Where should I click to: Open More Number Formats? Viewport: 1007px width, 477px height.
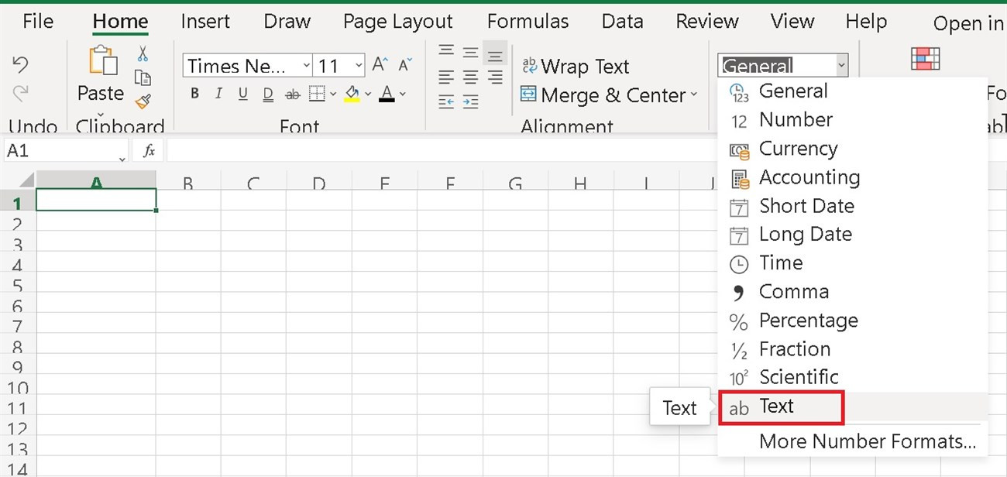pyautogui.click(x=867, y=442)
